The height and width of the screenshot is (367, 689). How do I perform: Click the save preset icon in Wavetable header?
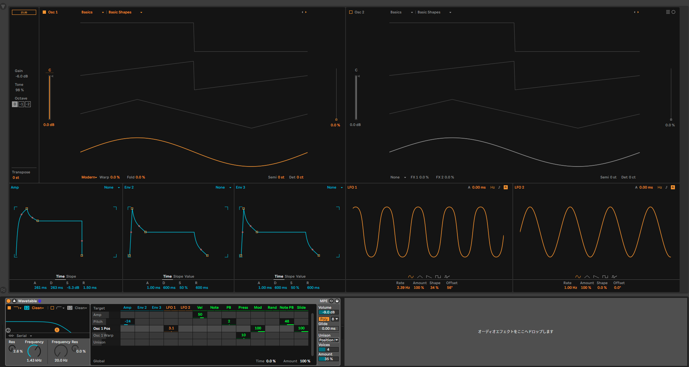[337, 301]
